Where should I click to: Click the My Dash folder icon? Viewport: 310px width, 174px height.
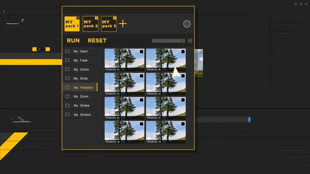click(x=67, y=51)
